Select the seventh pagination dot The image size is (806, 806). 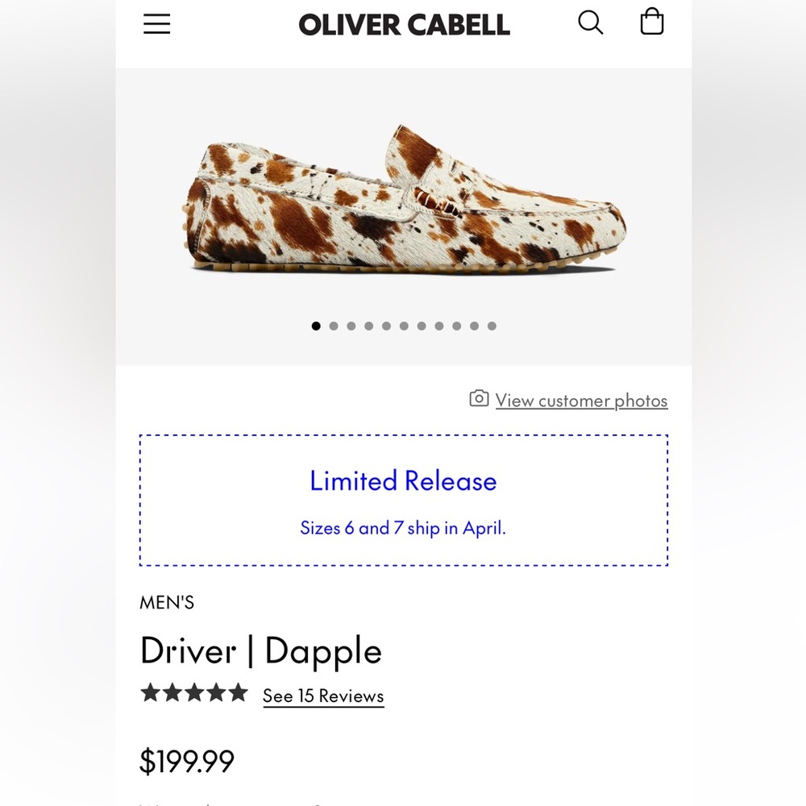point(422,326)
